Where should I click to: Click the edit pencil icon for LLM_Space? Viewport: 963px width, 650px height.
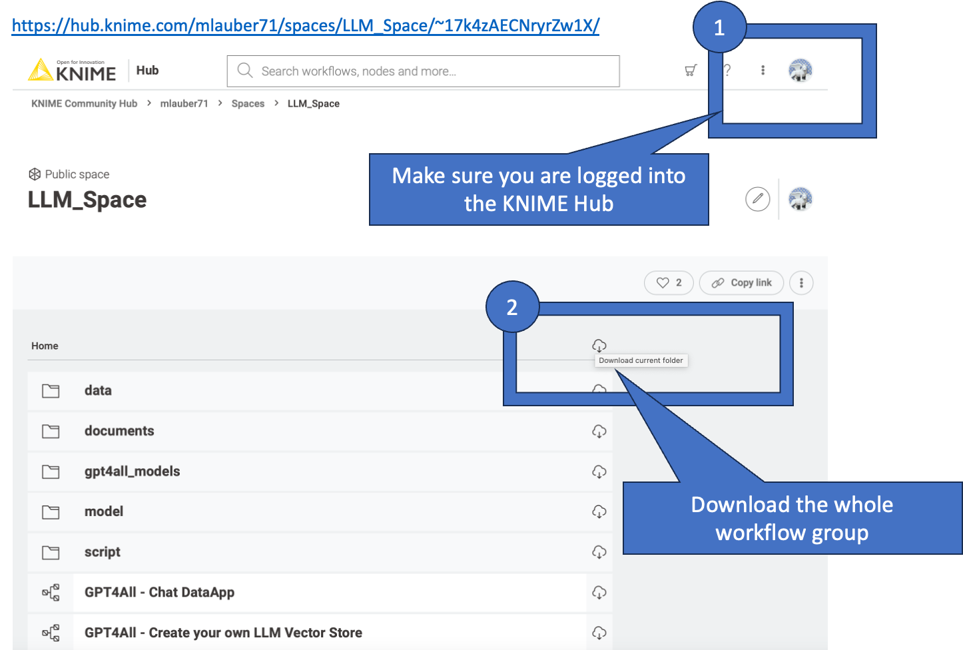click(x=758, y=198)
